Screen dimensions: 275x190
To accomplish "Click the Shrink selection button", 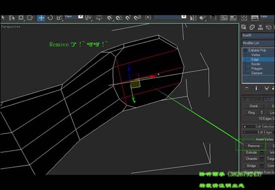I will [253, 106].
